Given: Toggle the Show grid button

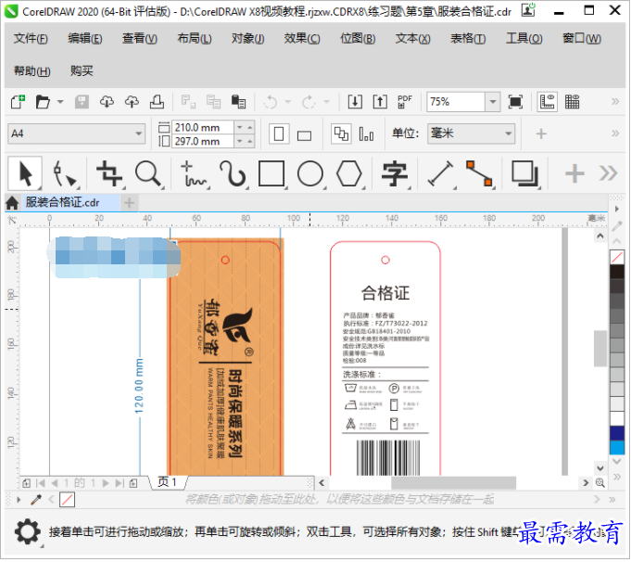Looking at the screenshot, I should (572, 102).
